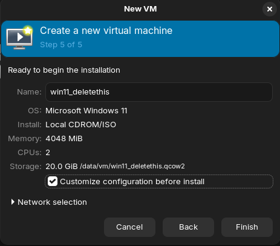
Task: Focus the Name field containing win11_deletethis
Action: [159, 92]
